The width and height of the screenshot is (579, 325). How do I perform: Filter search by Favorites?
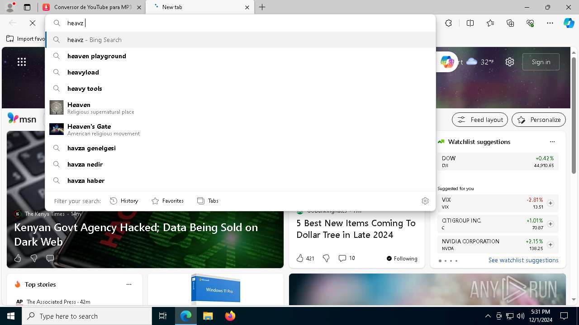(x=167, y=201)
